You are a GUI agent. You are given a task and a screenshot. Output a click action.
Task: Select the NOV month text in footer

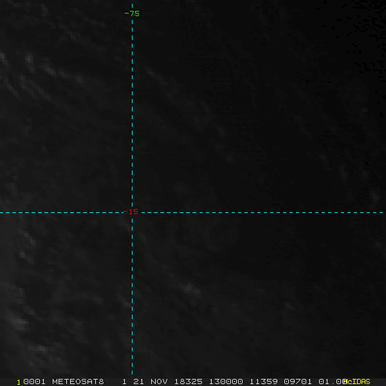(160, 381)
